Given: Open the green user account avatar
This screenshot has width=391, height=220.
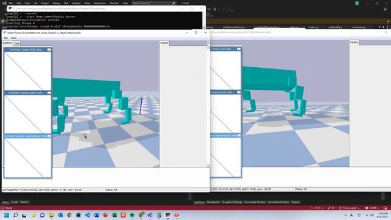Looking at the screenshot, I should coord(357,3).
